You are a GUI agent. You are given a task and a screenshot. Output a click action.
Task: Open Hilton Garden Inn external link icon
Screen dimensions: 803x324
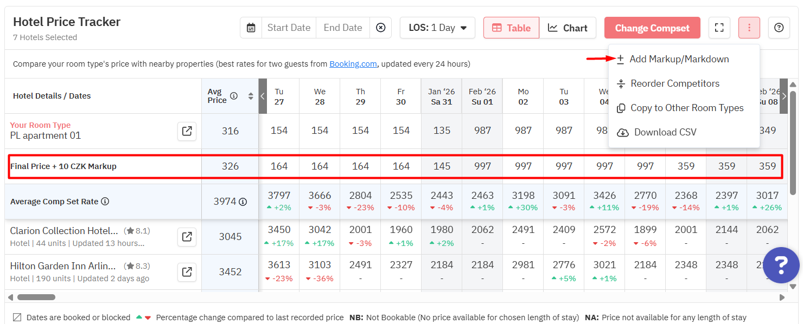pos(187,272)
